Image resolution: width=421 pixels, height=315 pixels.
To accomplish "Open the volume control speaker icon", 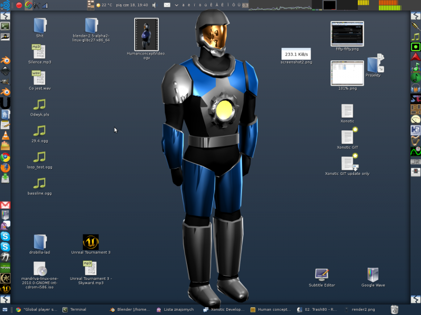I will [x=154, y=5].
